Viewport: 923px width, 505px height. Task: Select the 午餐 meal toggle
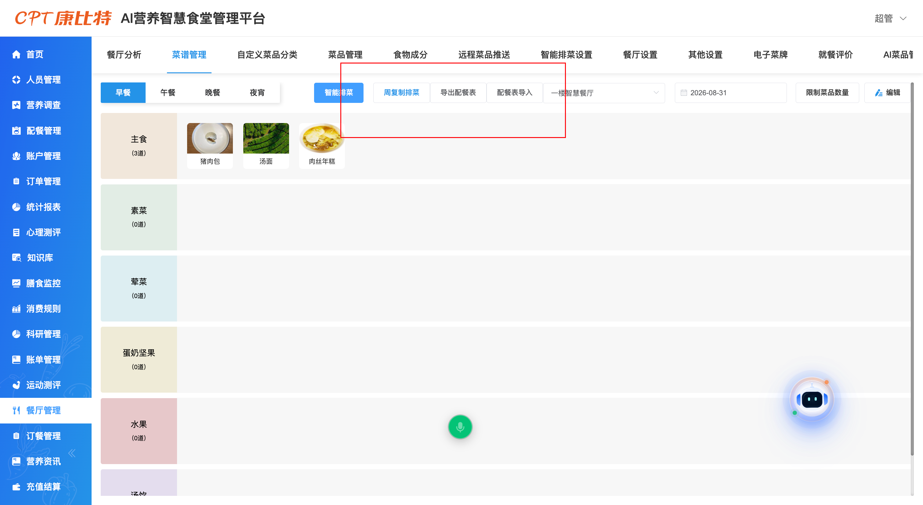(168, 93)
